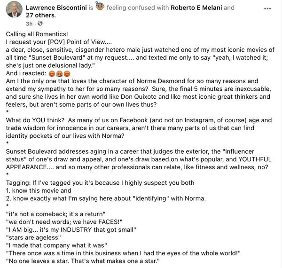Click the globe public privacy icon
This screenshot has width=282, height=268.
click(39, 23)
